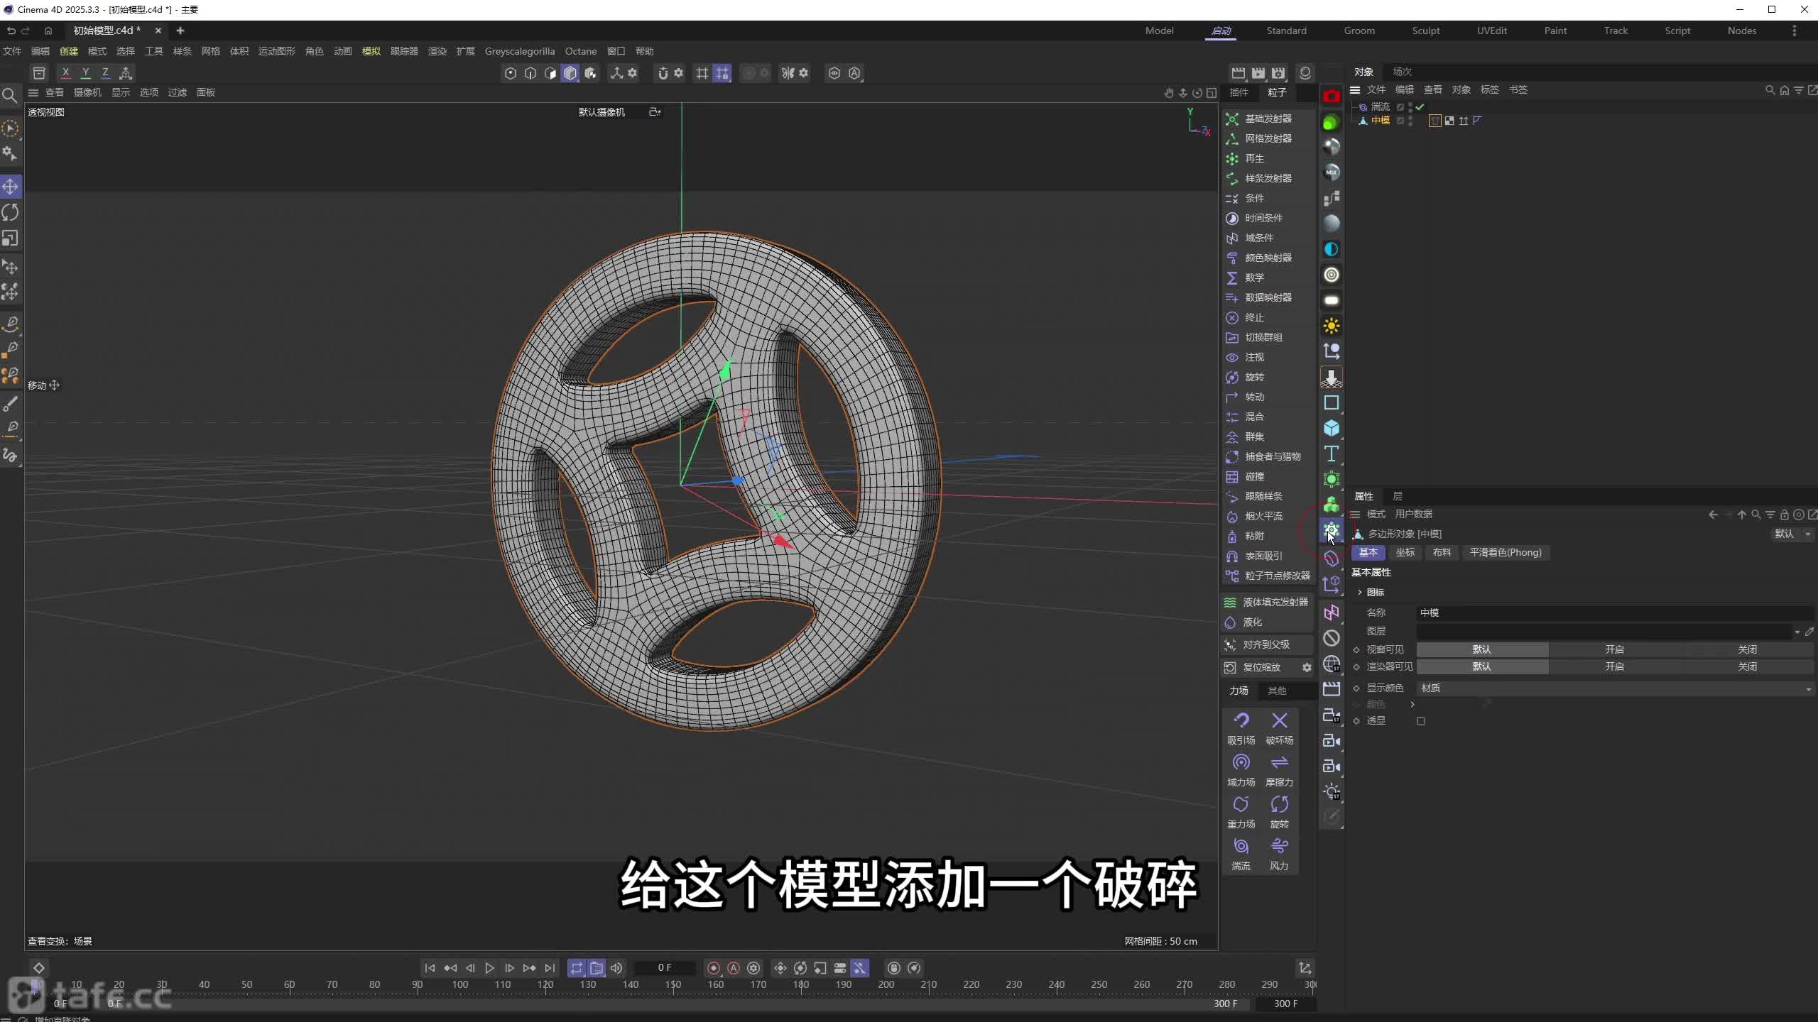The width and height of the screenshot is (1818, 1022).
Task: Toggle the 透显 X-ray checkbox
Action: (x=1421, y=721)
